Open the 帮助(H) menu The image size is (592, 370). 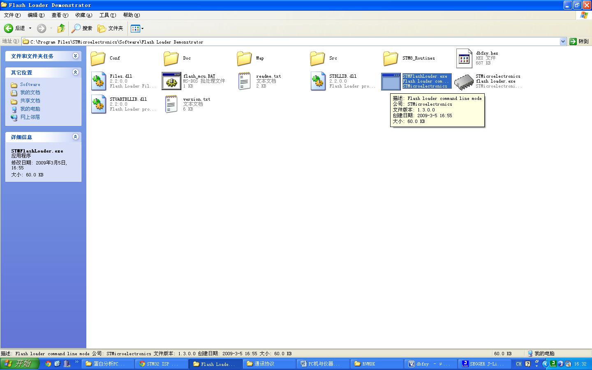[x=132, y=15]
